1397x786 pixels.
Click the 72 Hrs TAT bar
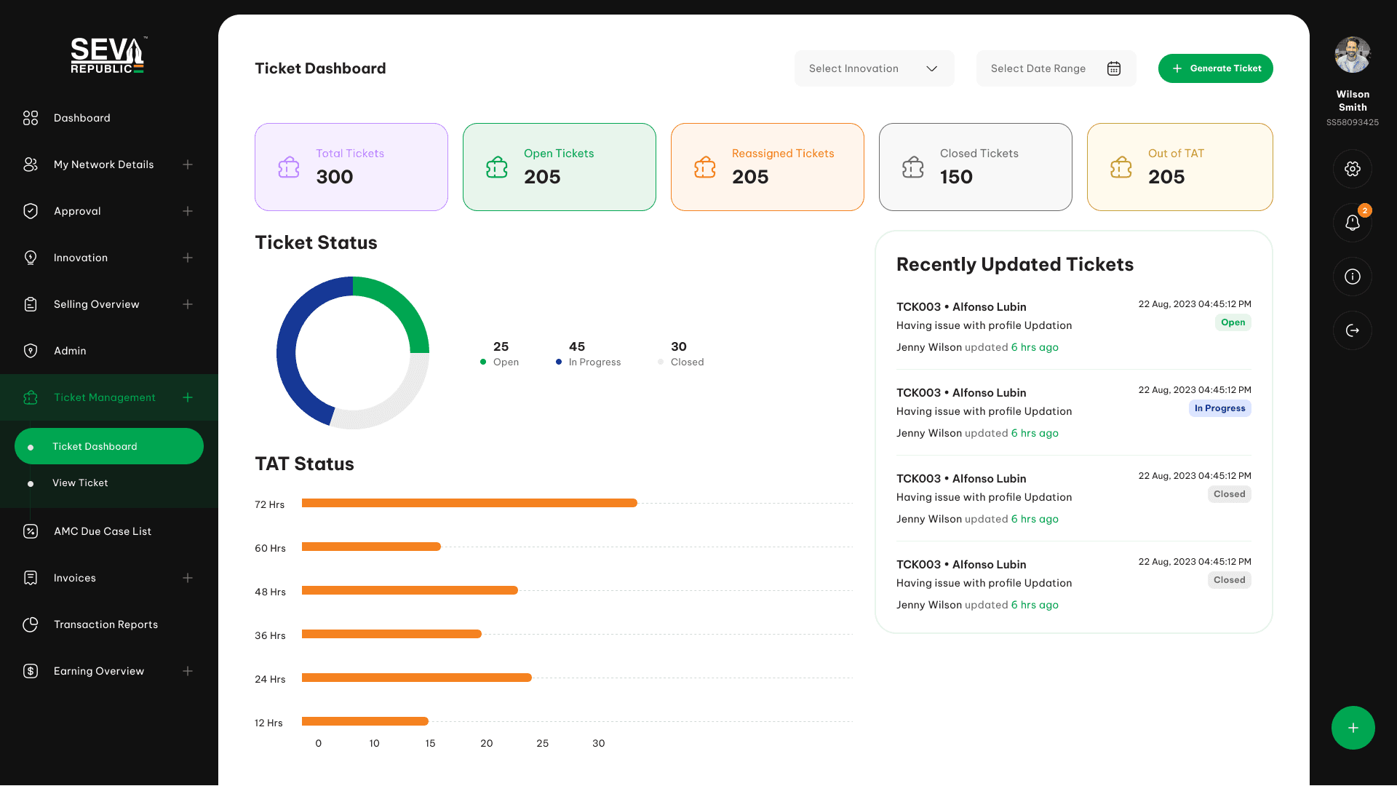tap(469, 503)
